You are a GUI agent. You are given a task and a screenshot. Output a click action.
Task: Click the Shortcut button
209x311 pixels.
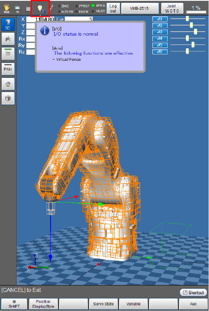coord(193,292)
